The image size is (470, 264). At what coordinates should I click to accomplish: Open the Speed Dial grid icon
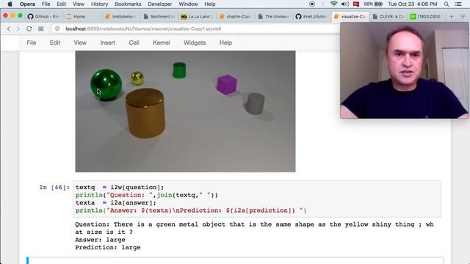[41, 29]
